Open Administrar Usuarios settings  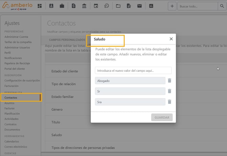click(x=17, y=47)
